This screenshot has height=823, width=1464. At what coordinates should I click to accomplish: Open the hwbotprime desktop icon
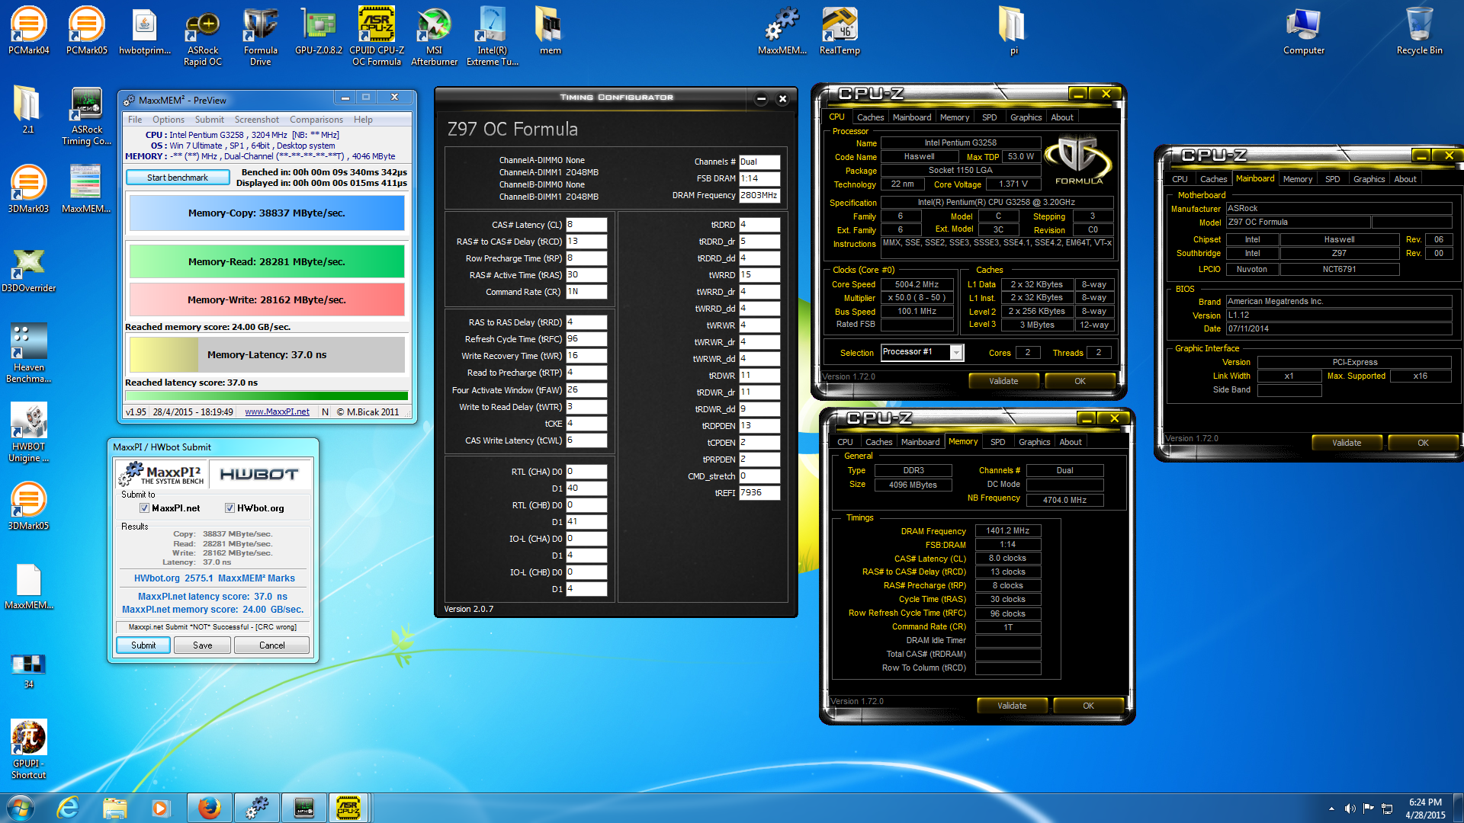(145, 30)
